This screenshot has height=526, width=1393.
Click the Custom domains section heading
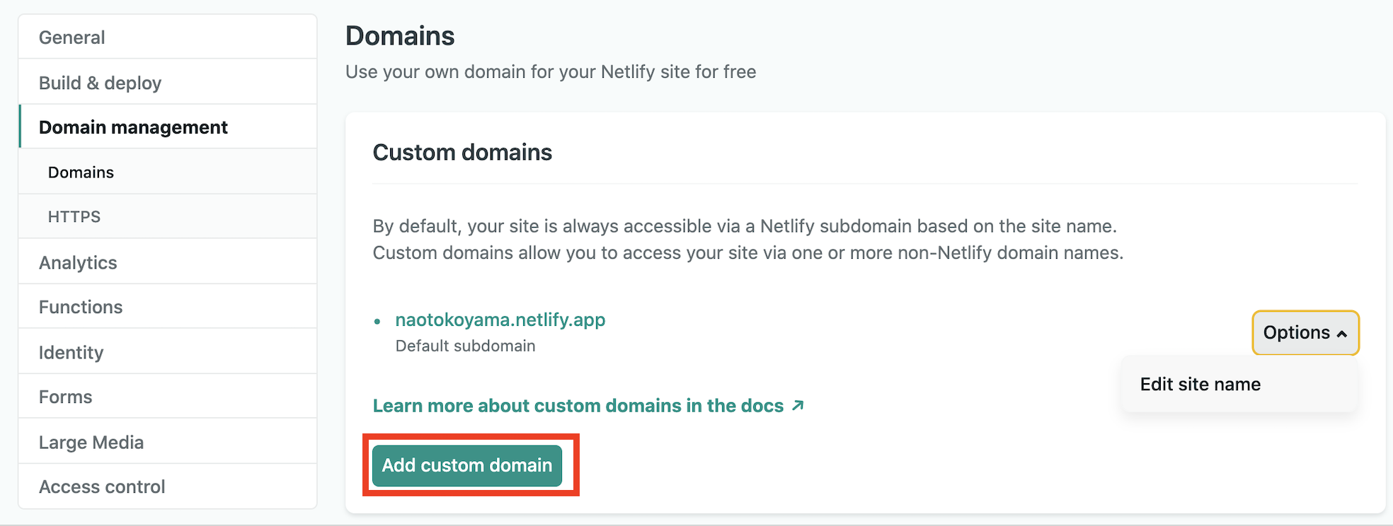(462, 152)
